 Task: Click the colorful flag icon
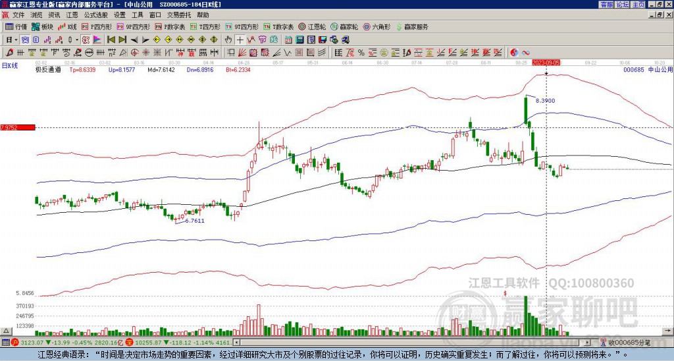point(97,40)
